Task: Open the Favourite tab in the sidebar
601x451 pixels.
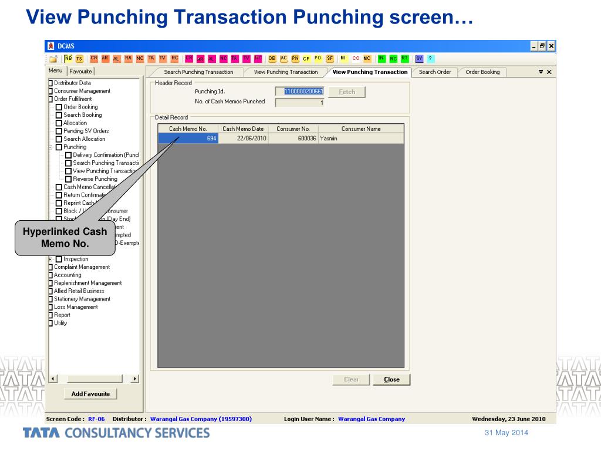Action: [x=80, y=71]
